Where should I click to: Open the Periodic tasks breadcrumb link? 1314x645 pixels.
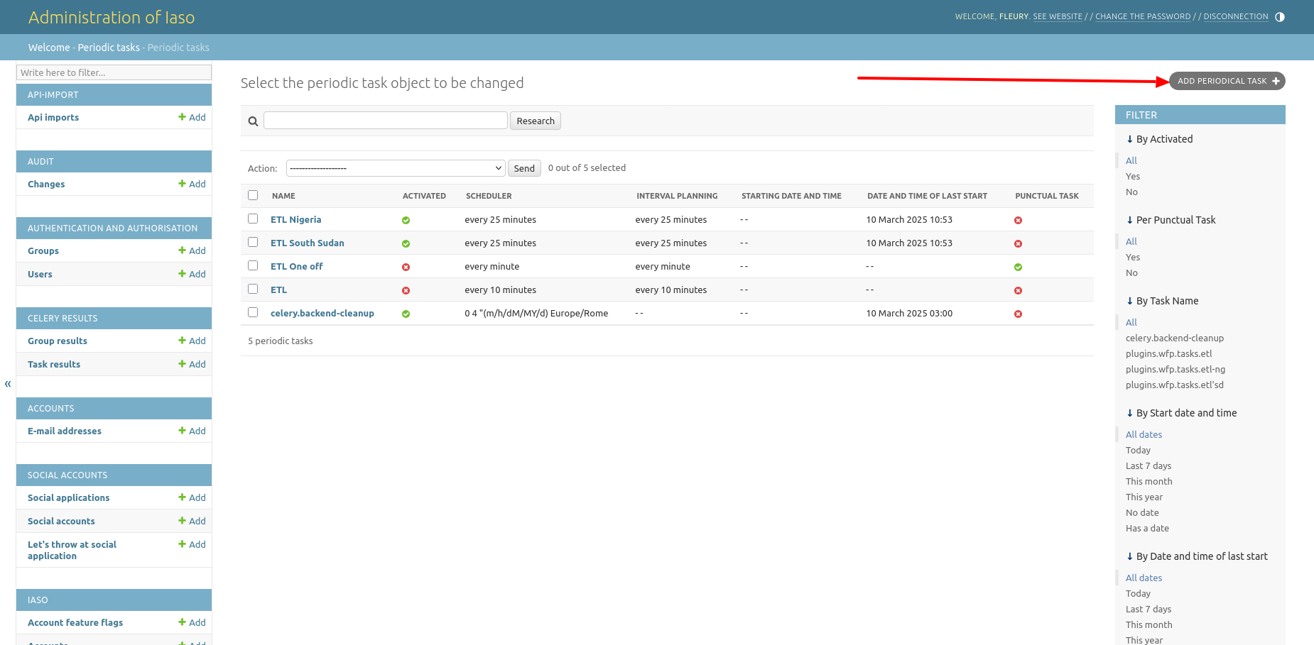pyautogui.click(x=109, y=48)
